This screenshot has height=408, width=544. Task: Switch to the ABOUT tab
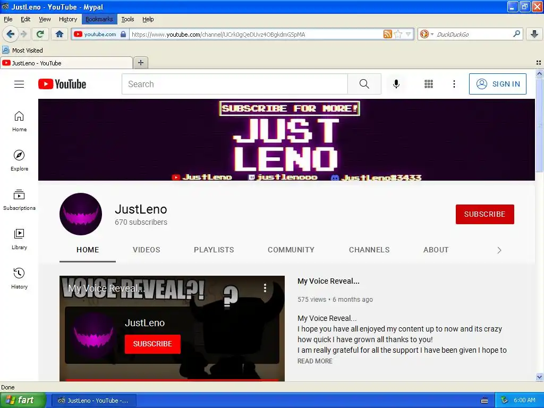pos(436,250)
